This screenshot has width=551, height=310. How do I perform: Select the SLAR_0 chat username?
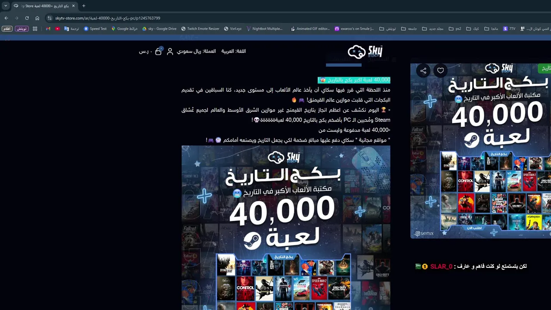(x=441, y=267)
